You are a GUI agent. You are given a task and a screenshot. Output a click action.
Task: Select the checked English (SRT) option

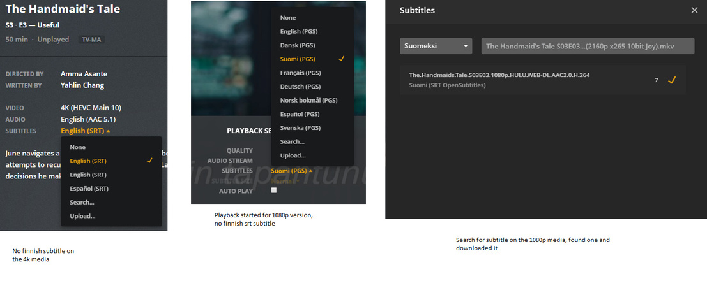[x=111, y=161]
